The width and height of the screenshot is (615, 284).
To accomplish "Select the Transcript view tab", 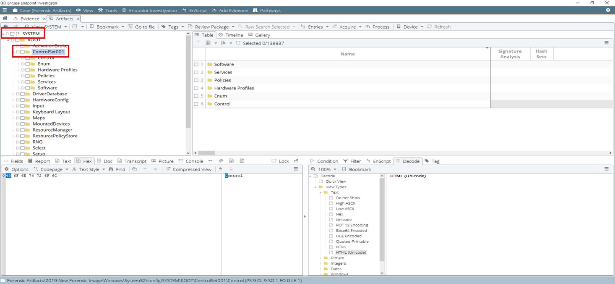I will [x=132, y=161].
